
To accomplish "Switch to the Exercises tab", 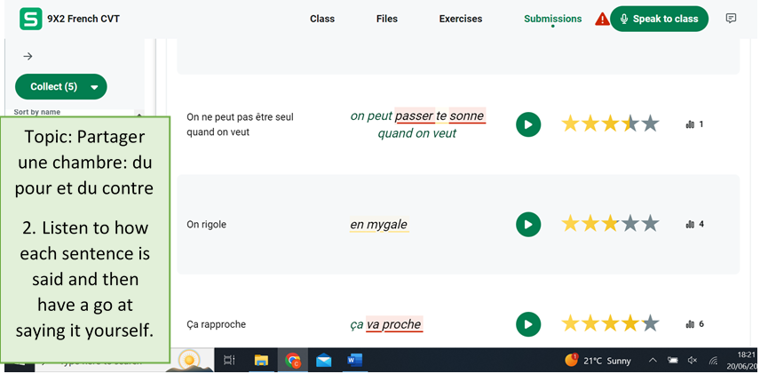I will (x=461, y=19).
